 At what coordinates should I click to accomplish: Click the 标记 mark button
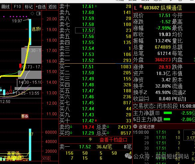pos(29,7)
